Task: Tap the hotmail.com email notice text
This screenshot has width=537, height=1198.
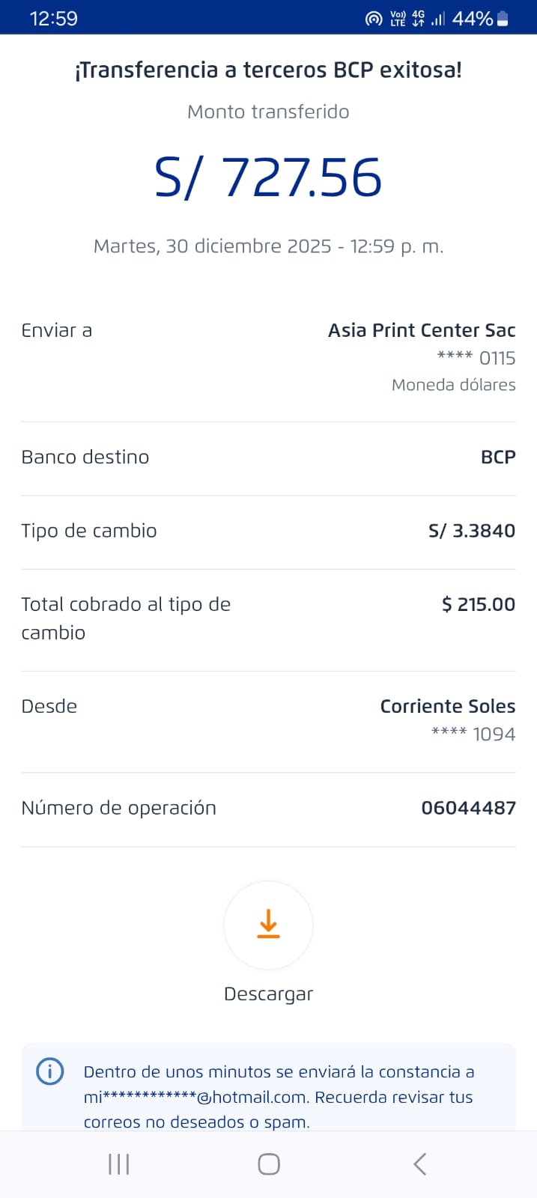Action: pos(279,1097)
